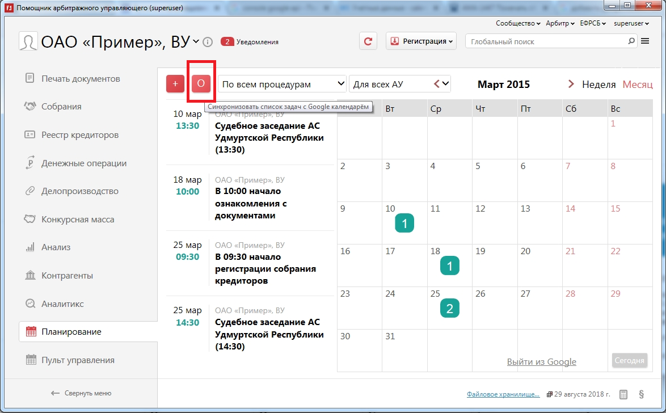The height and width of the screenshot is (413, 666).
Task: Go to next month with the right chevron
Action: tap(571, 85)
